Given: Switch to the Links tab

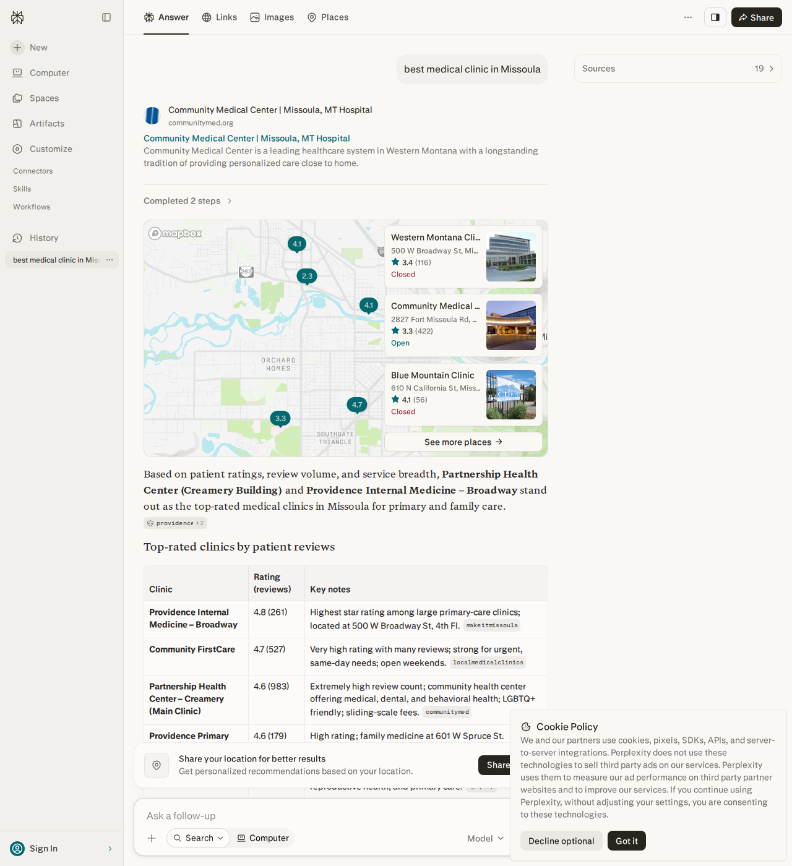Looking at the screenshot, I should [x=220, y=17].
